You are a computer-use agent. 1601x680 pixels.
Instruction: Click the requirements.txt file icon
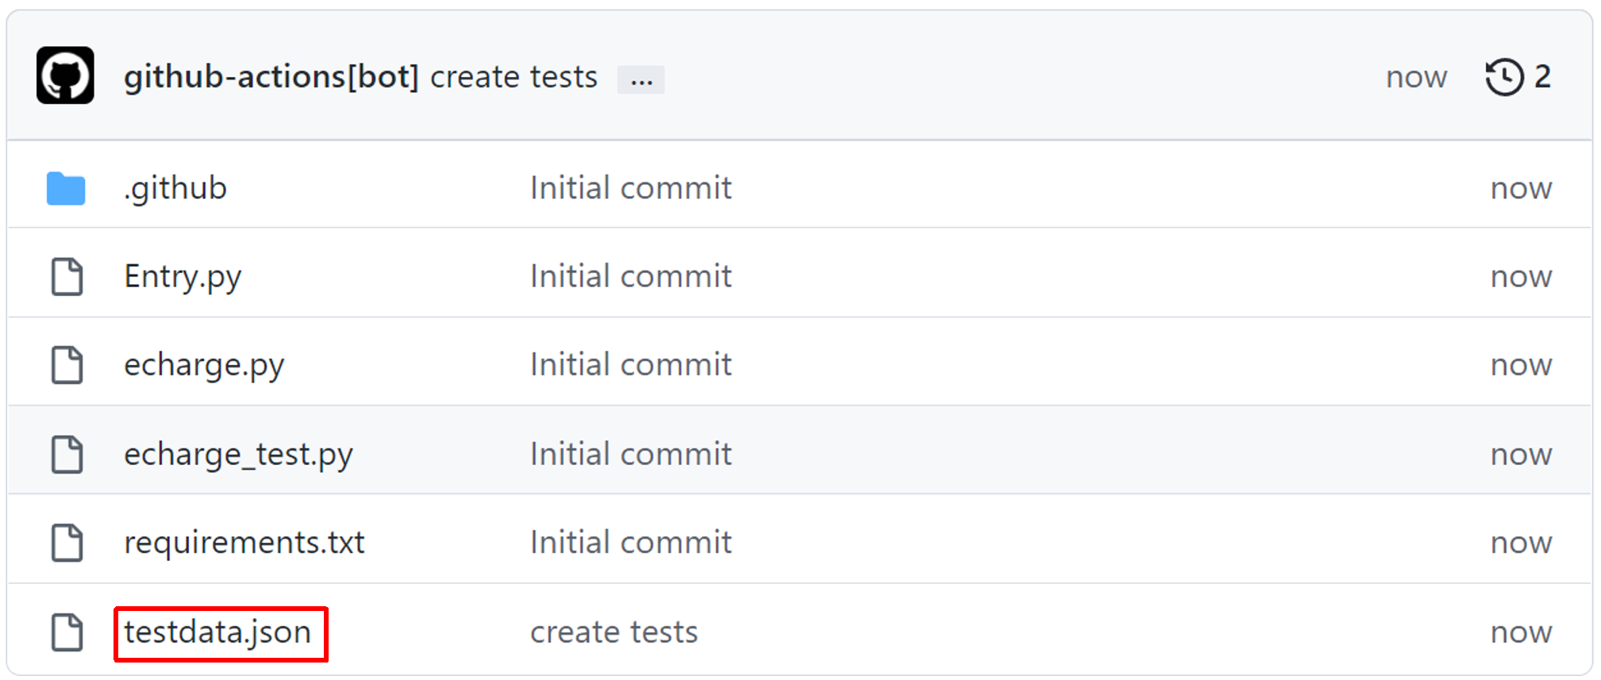coord(67,543)
